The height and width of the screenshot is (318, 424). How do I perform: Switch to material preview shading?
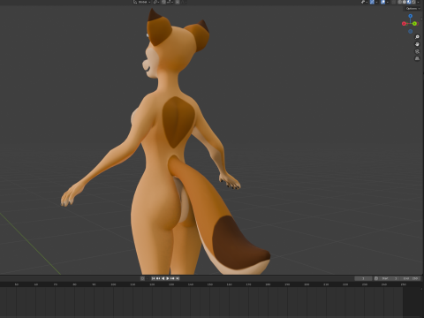409,2
